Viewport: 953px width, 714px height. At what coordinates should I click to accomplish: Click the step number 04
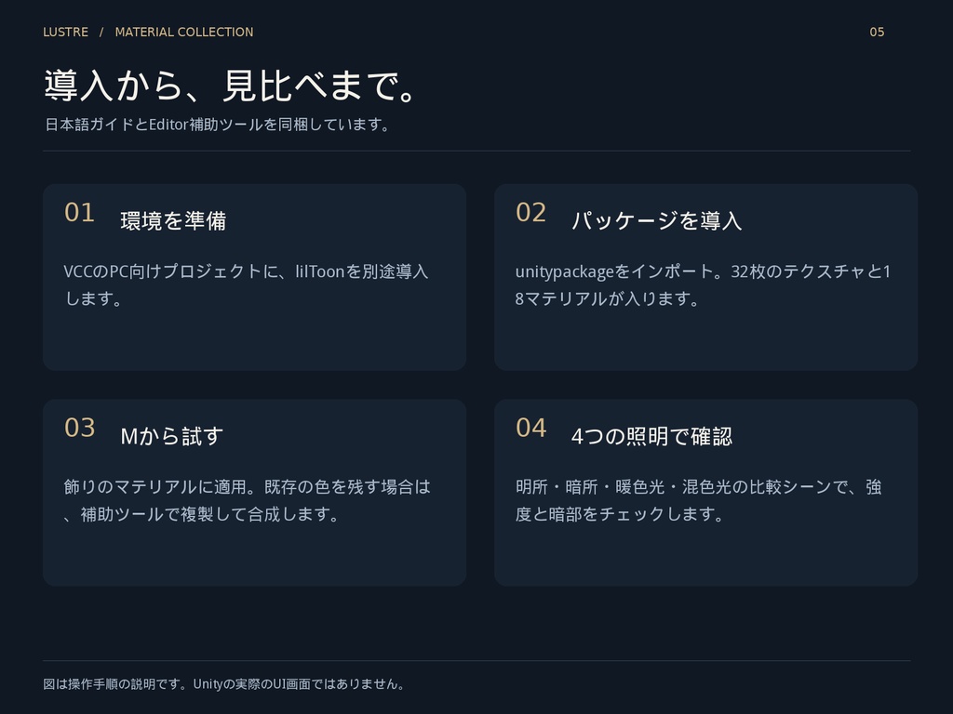530,428
